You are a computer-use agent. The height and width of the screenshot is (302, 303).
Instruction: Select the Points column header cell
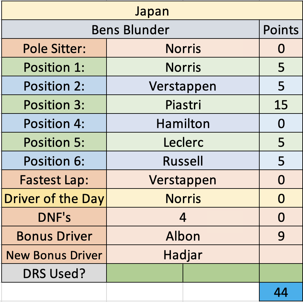(x=281, y=29)
